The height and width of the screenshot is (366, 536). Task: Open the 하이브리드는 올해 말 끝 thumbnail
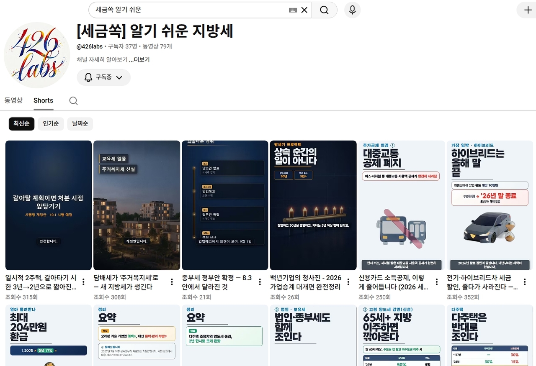tap(490, 205)
